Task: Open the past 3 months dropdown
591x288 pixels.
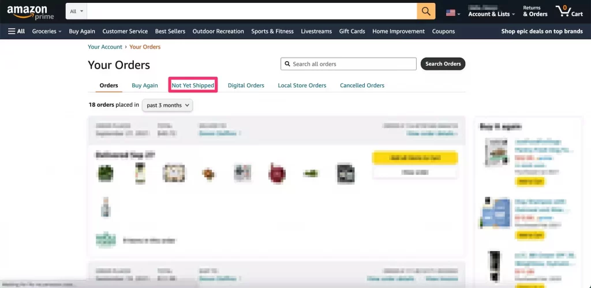Action: click(167, 105)
